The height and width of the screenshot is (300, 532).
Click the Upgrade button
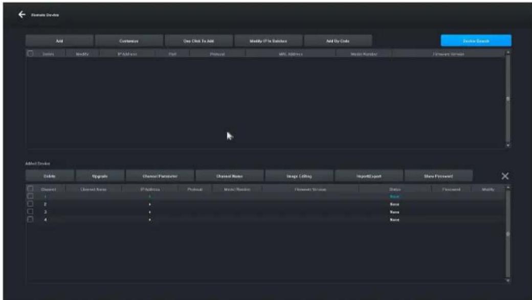pyautogui.click(x=100, y=176)
